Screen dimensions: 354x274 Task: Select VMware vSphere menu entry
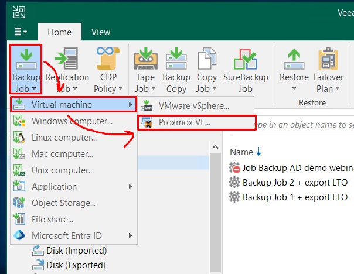pyautogui.click(x=193, y=106)
